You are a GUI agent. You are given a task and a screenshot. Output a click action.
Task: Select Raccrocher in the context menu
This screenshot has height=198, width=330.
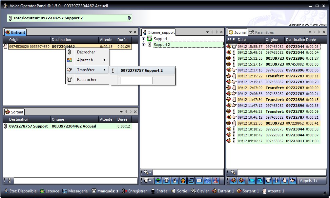87,80
